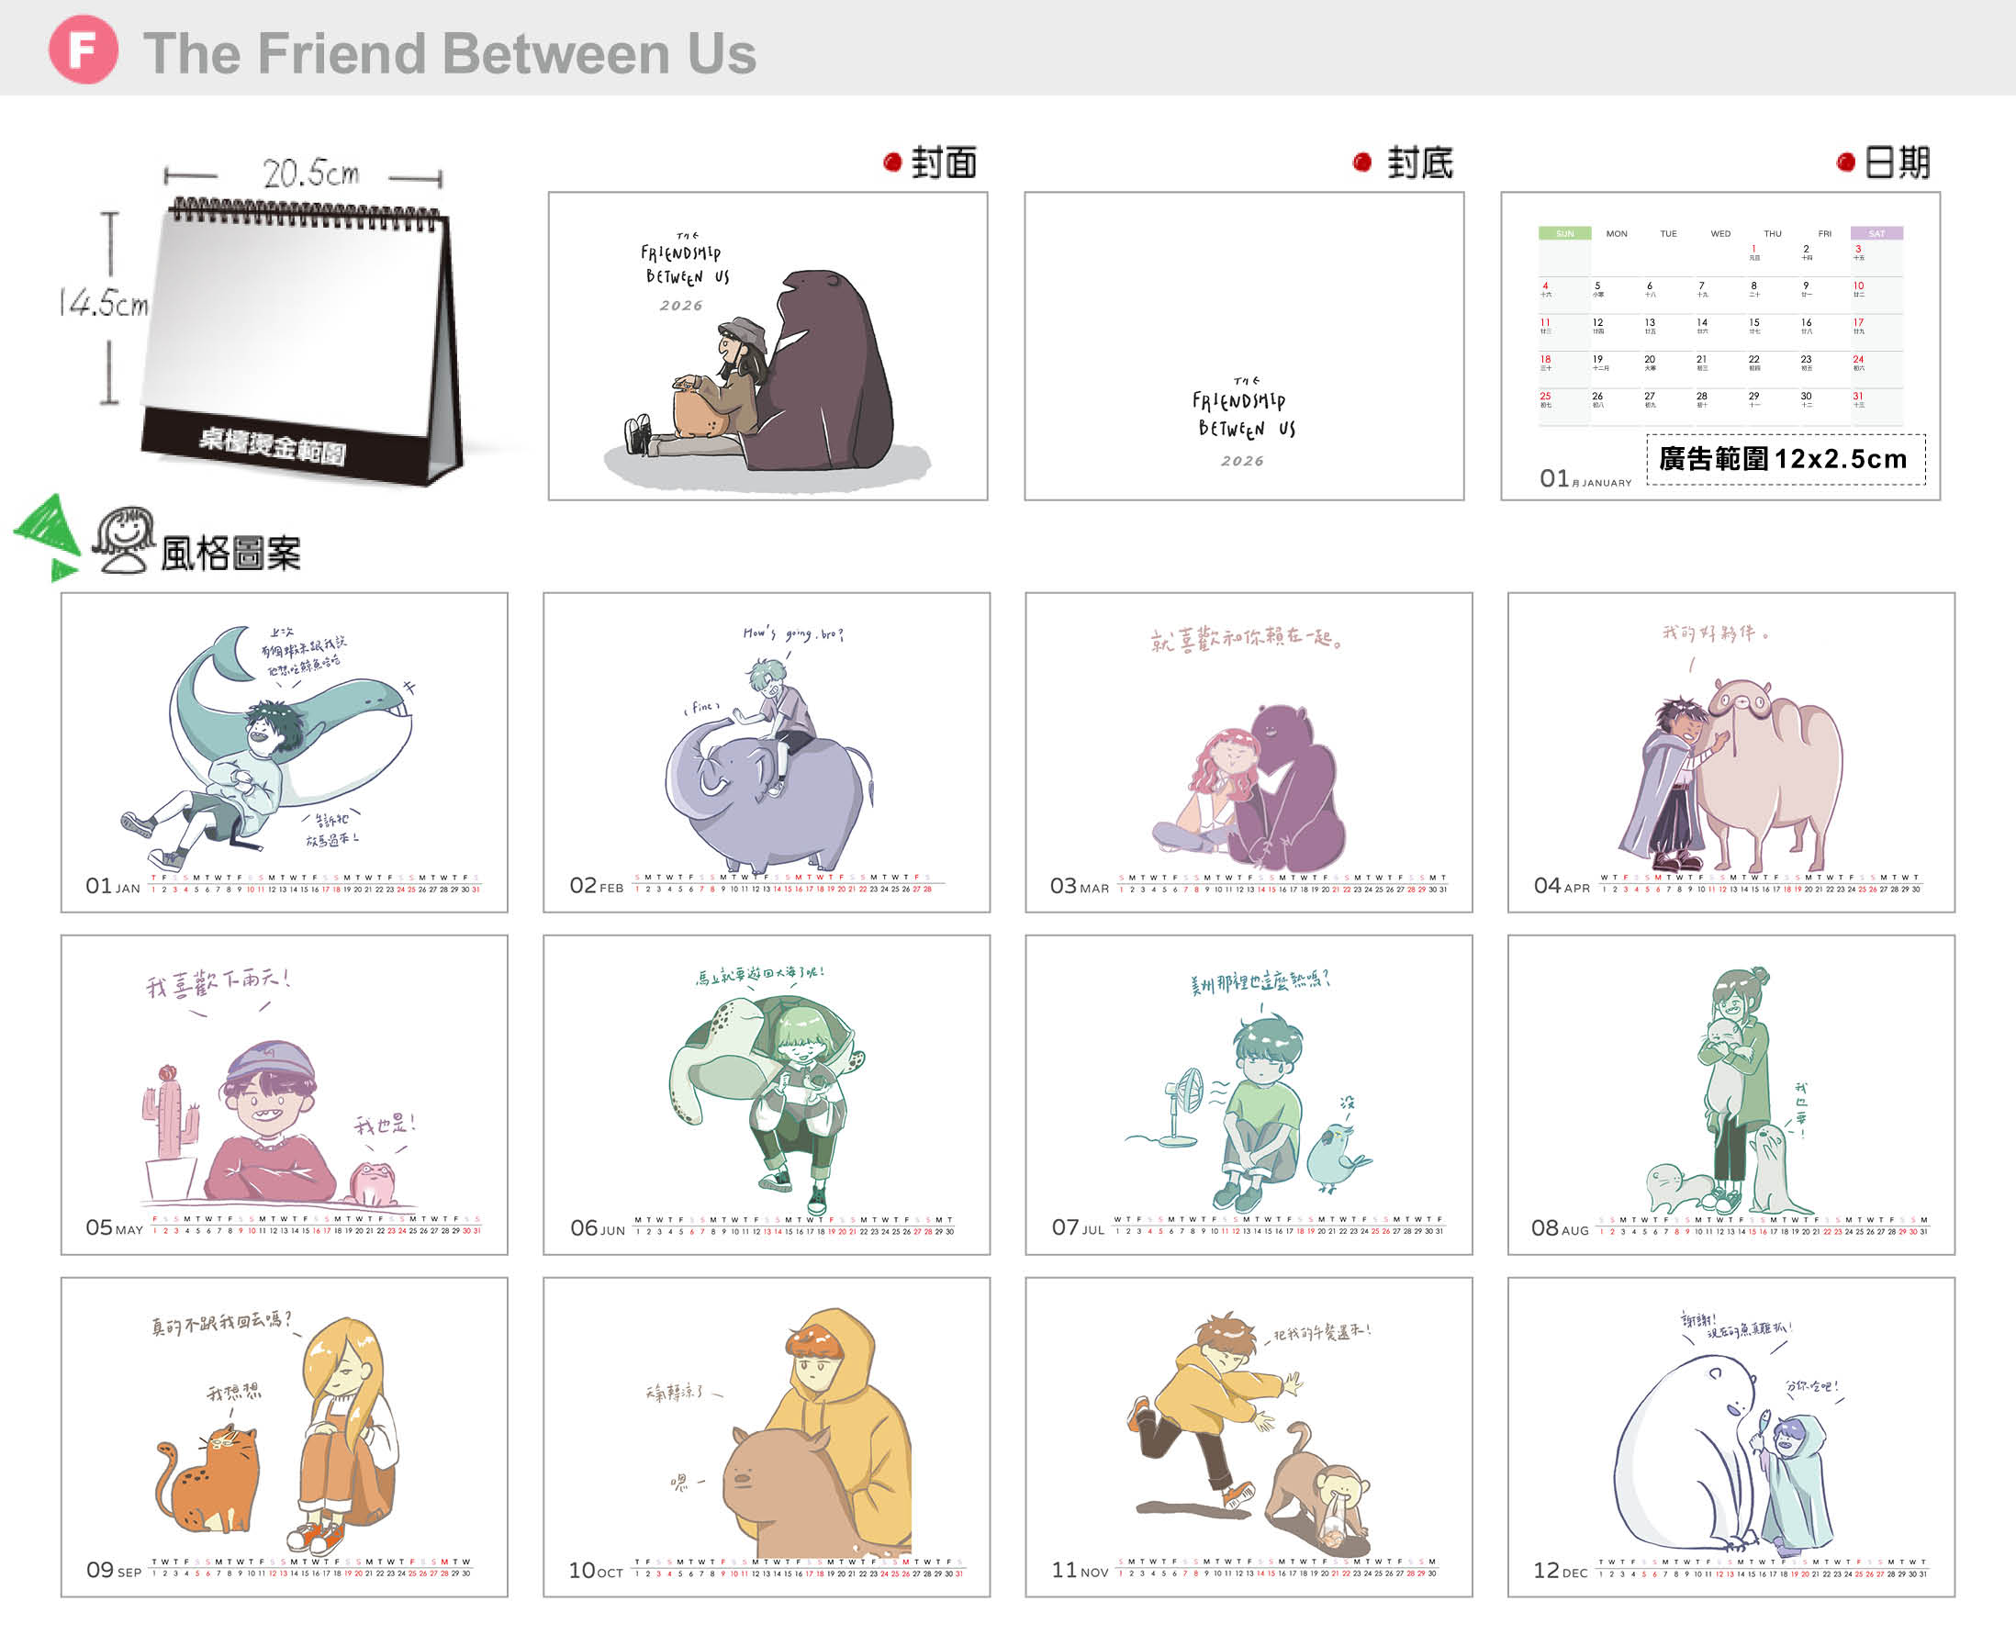Click the pink F circle badge
This screenshot has width=2016, height=1635.
[x=83, y=50]
